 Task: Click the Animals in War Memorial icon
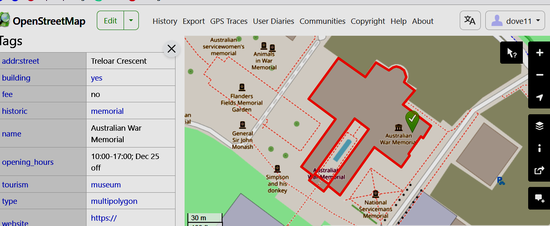pos(264,45)
